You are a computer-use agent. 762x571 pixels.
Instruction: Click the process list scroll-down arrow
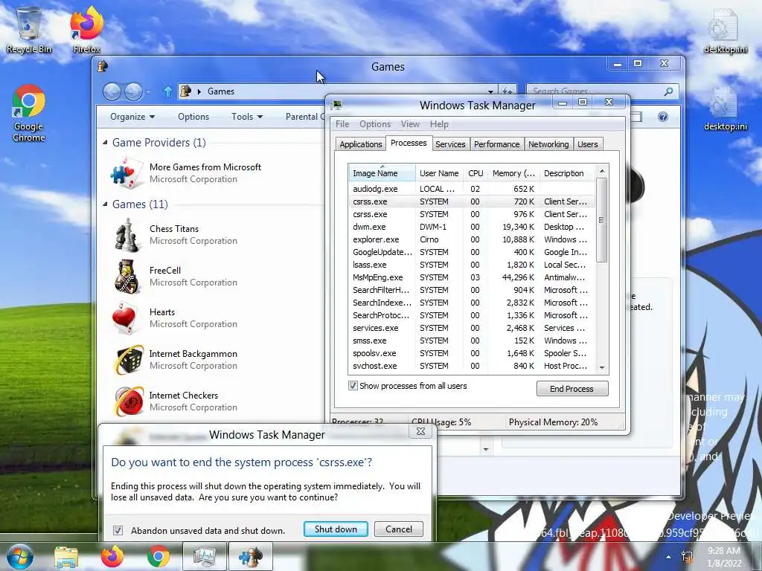pyautogui.click(x=601, y=367)
